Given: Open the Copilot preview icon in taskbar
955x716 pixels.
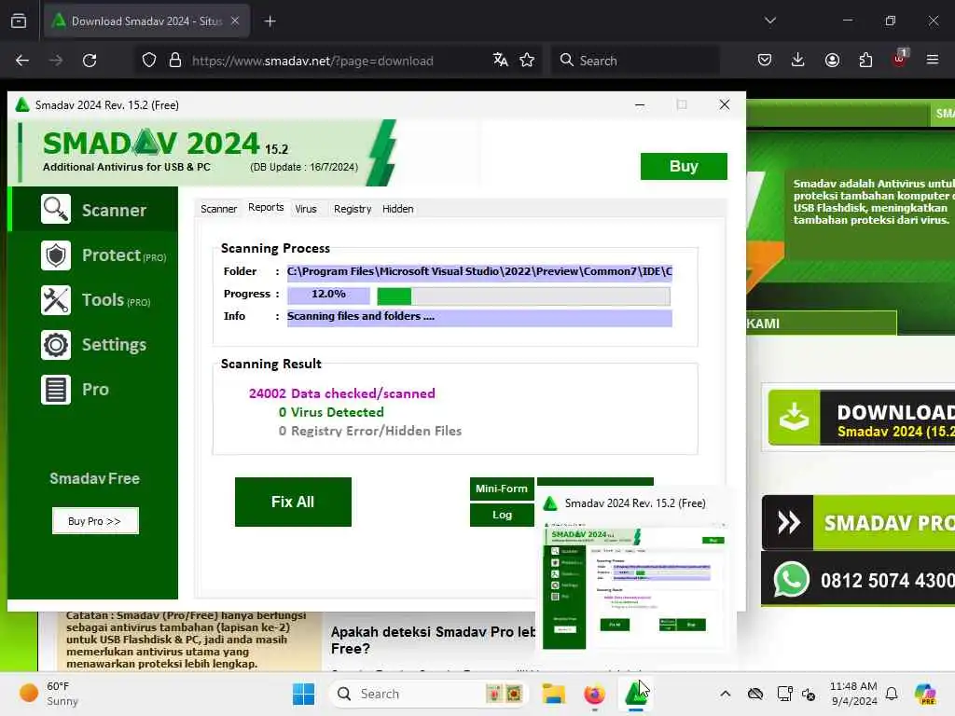Looking at the screenshot, I should click(x=924, y=694).
